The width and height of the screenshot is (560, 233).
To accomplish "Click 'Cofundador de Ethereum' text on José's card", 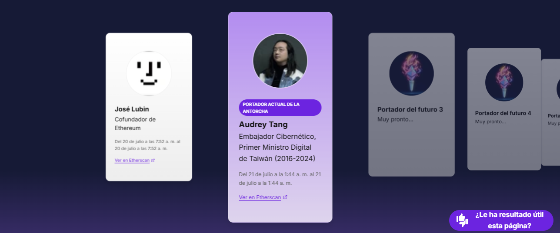I will pyautogui.click(x=135, y=124).
